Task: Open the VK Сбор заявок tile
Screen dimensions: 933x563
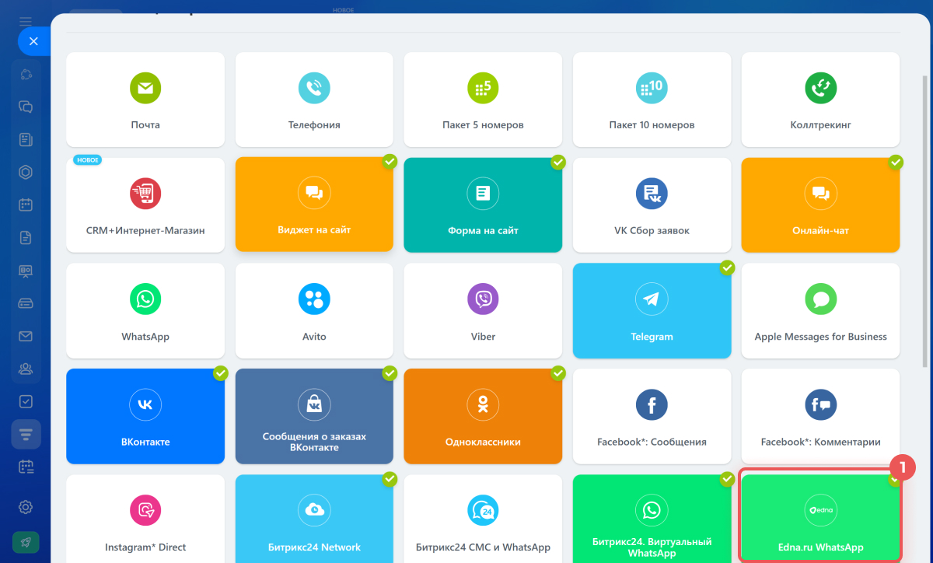Action: point(652,205)
